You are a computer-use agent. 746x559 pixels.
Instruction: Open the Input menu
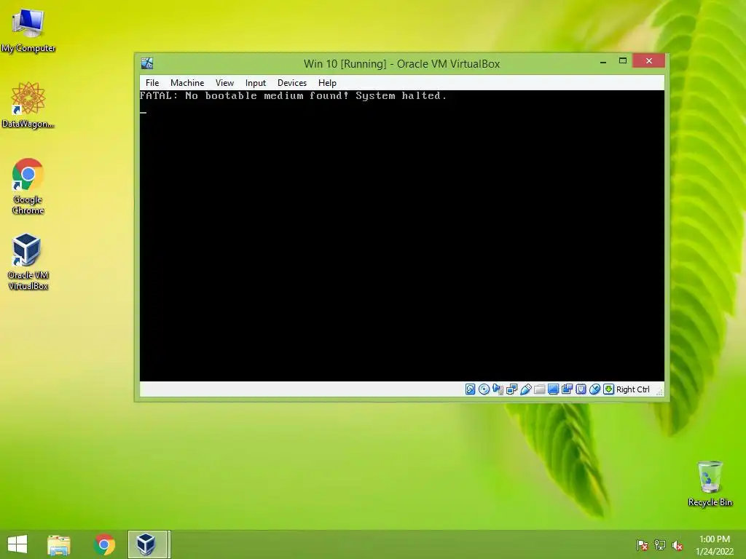(256, 83)
